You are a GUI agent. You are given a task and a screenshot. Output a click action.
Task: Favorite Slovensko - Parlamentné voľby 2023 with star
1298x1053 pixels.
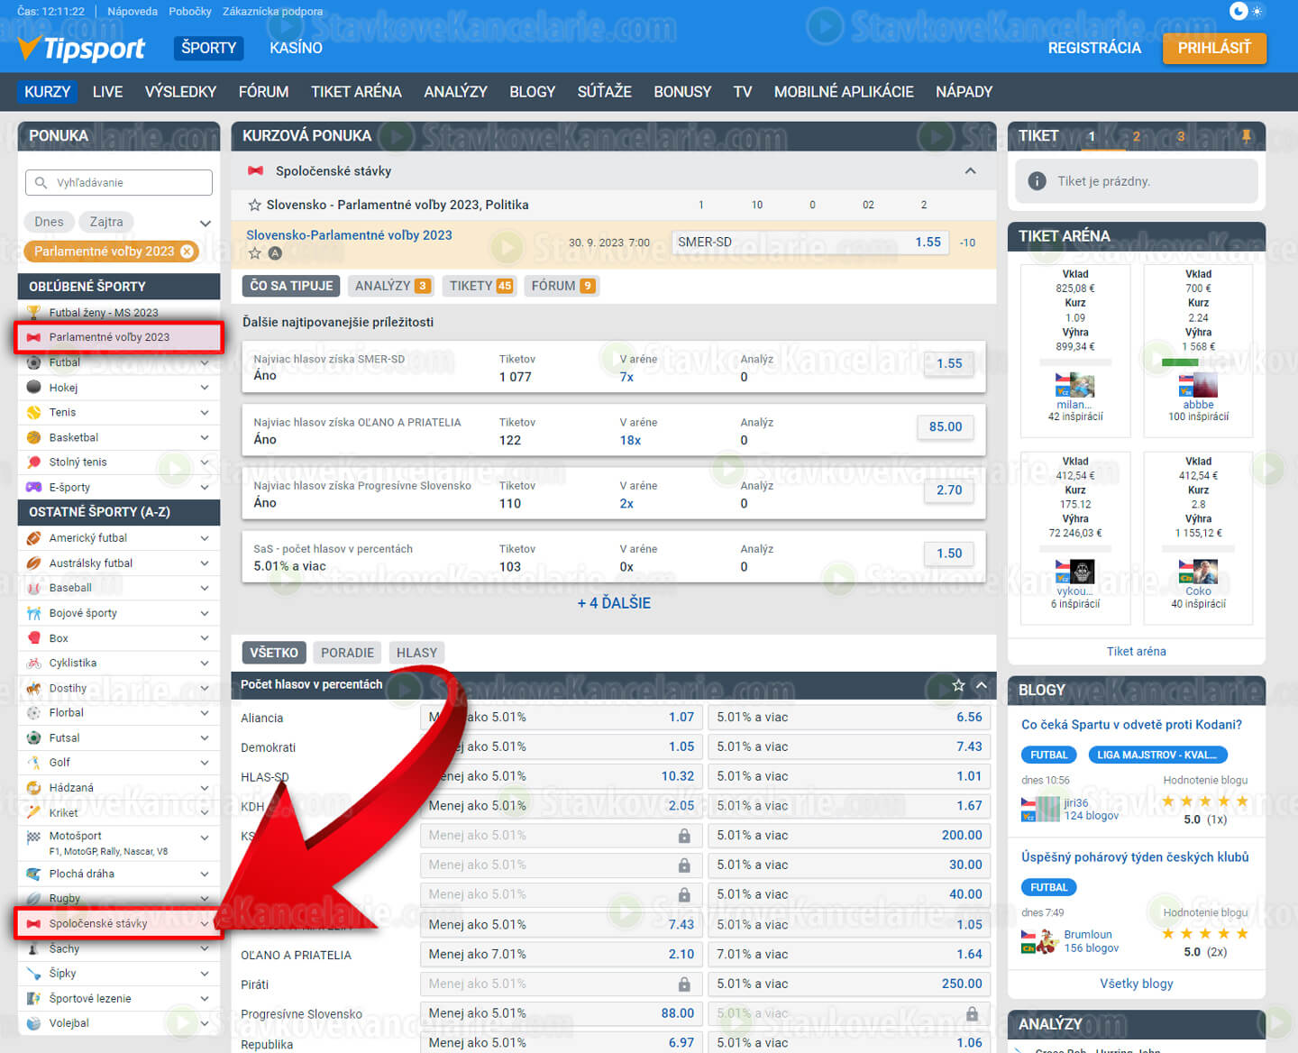pyautogui.click(x=254, y=205)
